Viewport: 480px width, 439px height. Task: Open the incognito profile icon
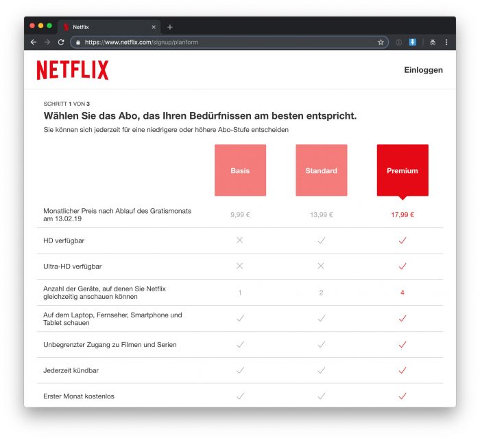point(433,43)
